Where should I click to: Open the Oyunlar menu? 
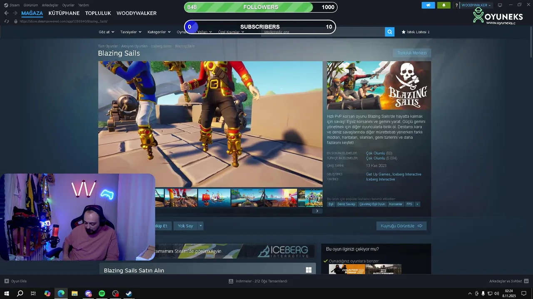click(68, 5)
